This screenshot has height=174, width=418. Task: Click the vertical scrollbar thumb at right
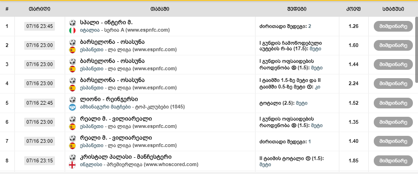click(x=417, y=49)
